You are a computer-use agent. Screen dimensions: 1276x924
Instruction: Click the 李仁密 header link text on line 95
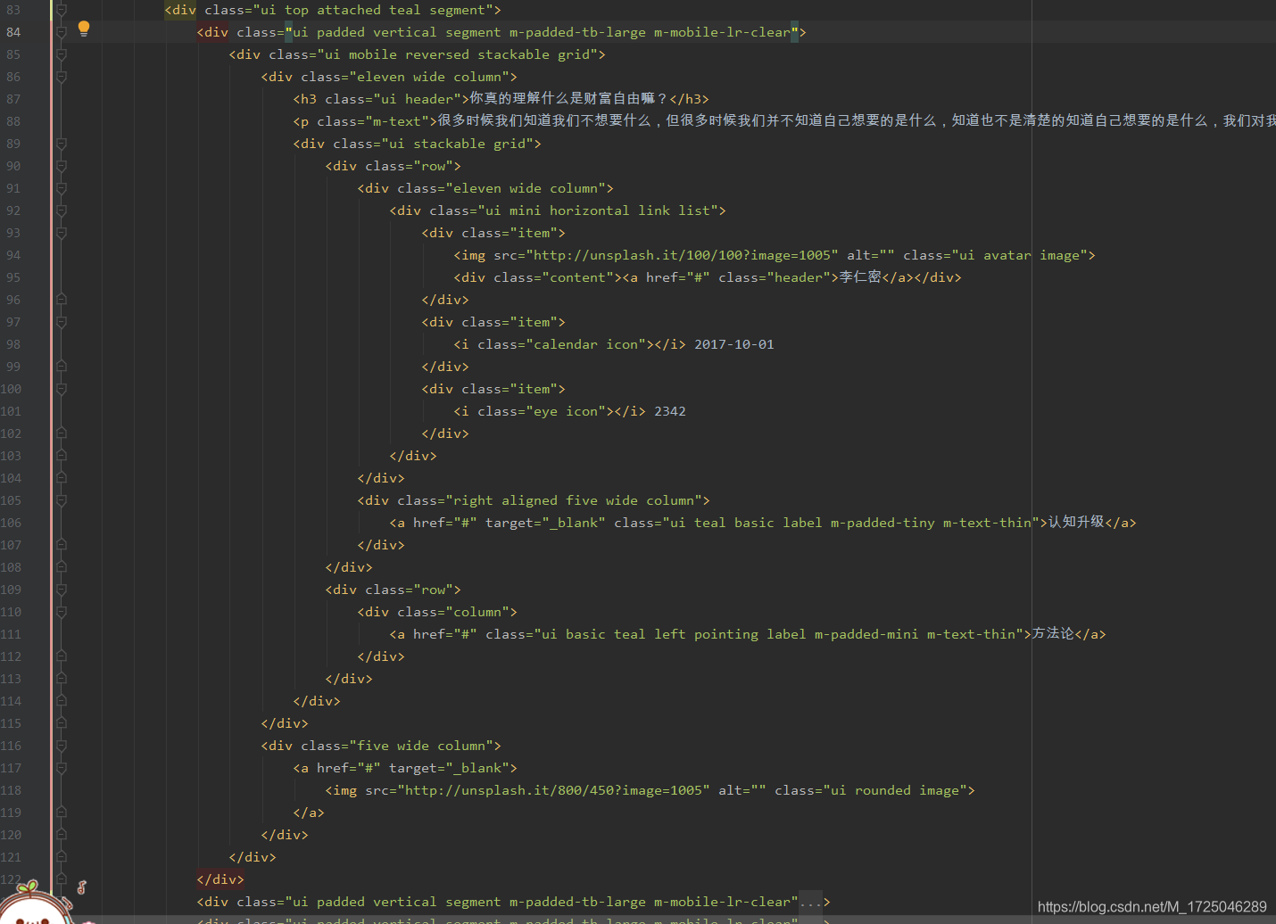pos(860,276)
